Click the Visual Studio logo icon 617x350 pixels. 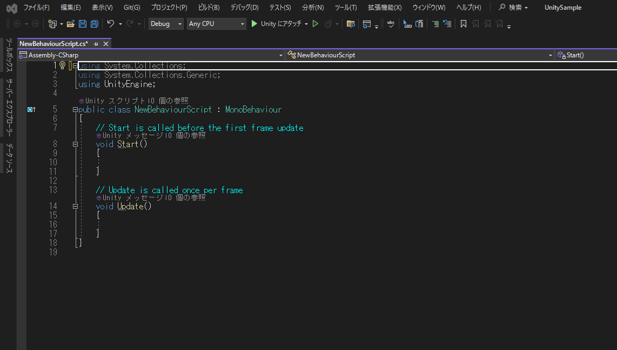point(12,8)
